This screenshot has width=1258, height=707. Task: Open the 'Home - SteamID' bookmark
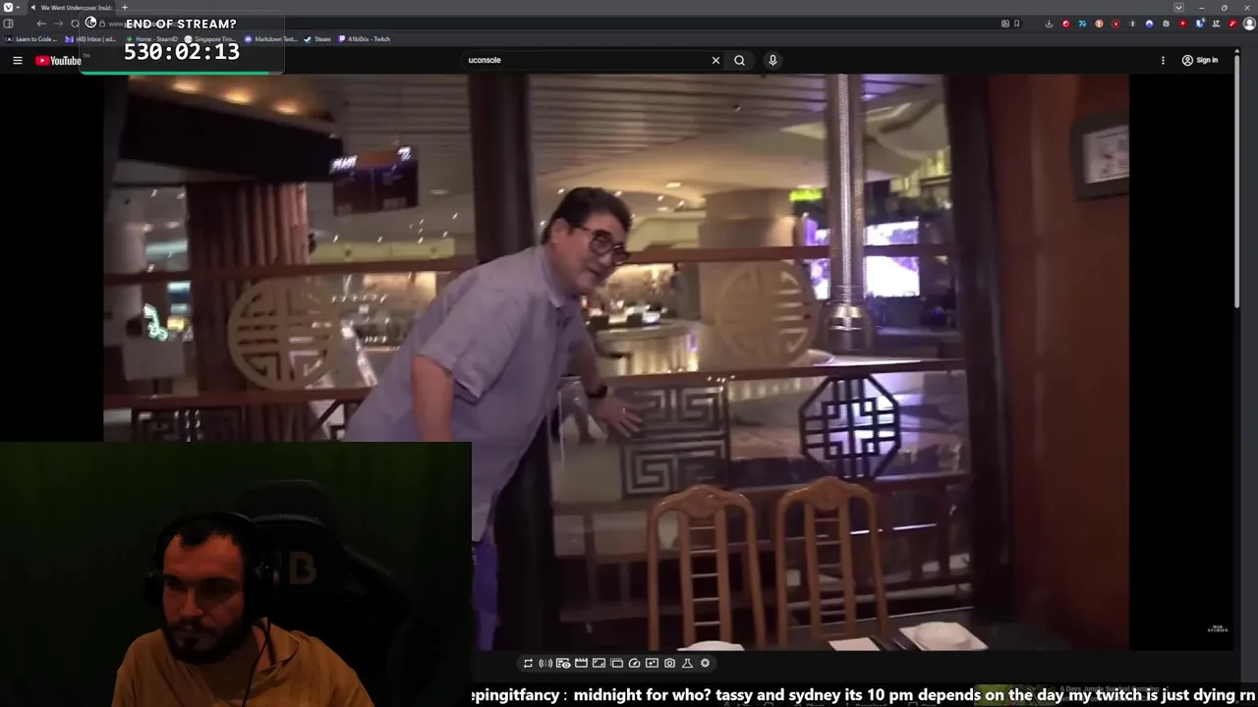(x=152, y=39)
